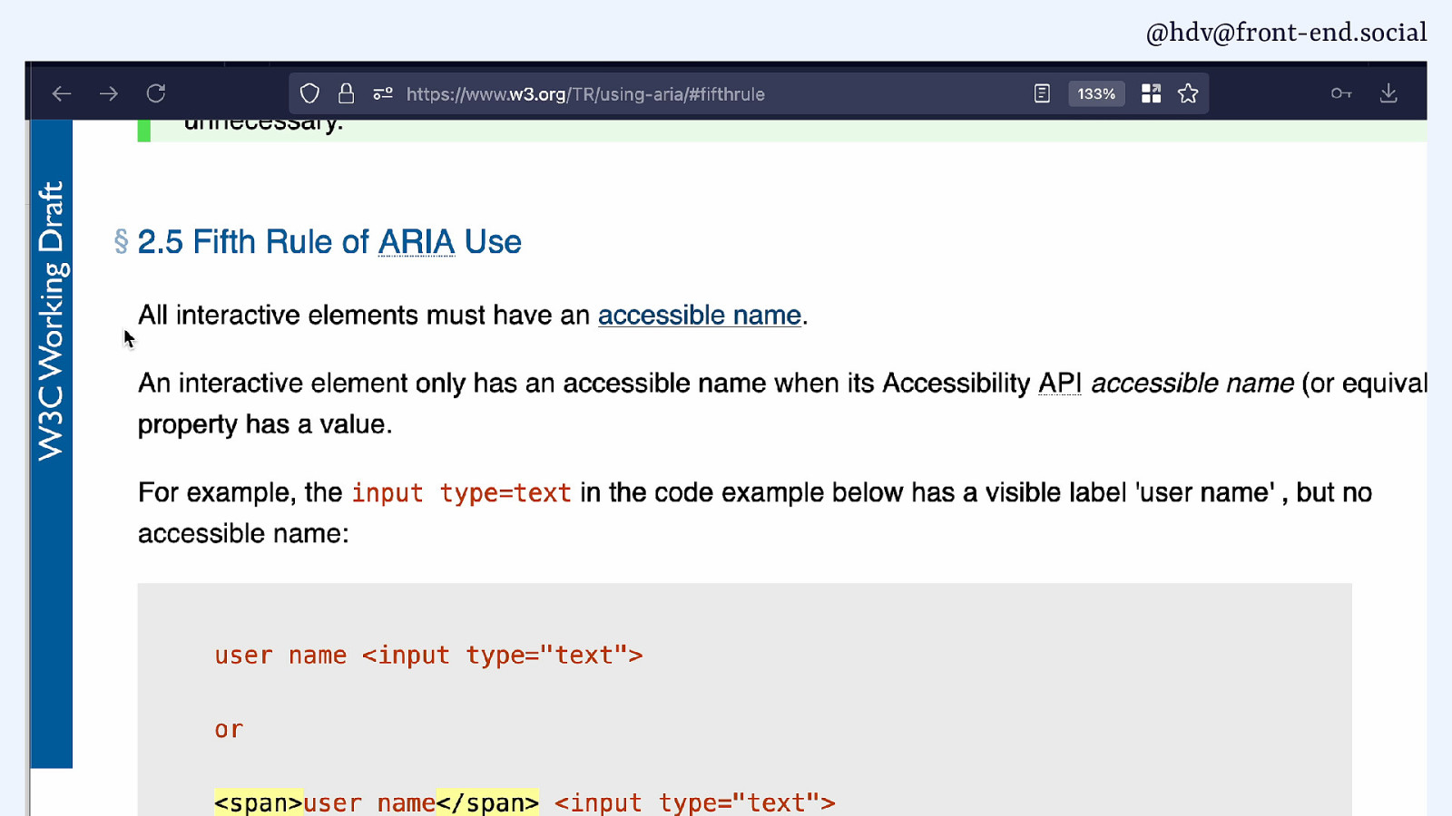Click the highlighted '<span>' opening tag
1452x816 pixels.
259,802
